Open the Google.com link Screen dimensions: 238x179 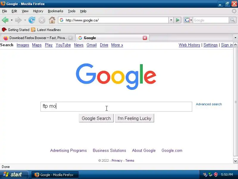[172, 151]
